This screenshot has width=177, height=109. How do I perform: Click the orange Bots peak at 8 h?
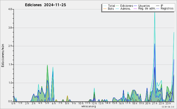pos(67,96)
